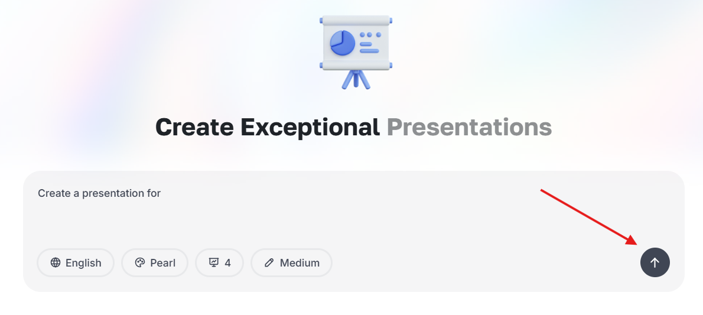Click the pie chart on the easel board
Screen dimensions: 703x315
342,43
